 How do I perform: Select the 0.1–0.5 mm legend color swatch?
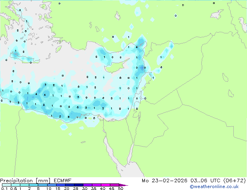(7, 185)
